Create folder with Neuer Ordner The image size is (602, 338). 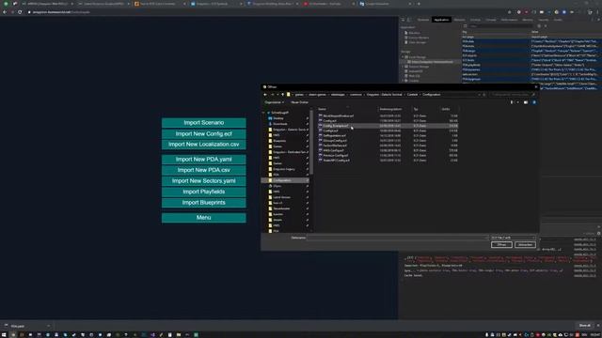point(299,102)
